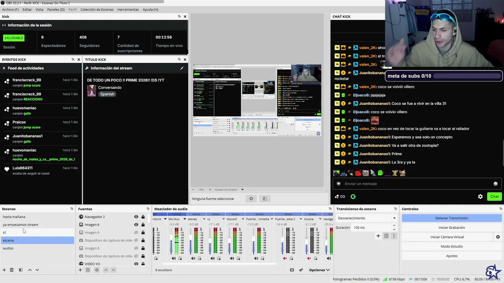The width and height of the screenshot is (504, 283).
Task: Open the Fuente...edia 2 channel dropdown arrow
Action: 301,219
